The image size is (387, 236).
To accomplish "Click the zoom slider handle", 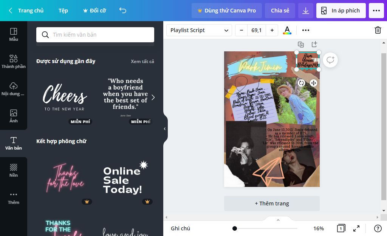I will [x=235, y=228].
